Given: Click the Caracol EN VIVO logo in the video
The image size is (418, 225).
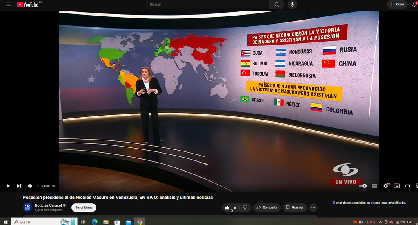Looking at the screenshot, I should click(x=345, y=174).
